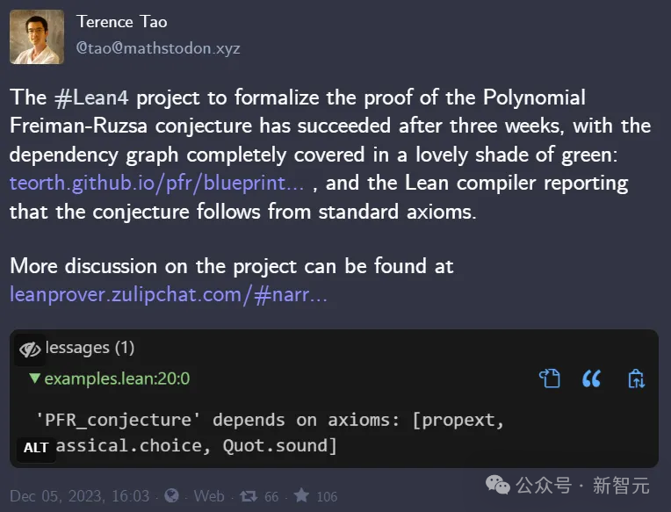Click the @tao@mathstodon.xyz handle
671x512 pixels.
click(x=158, y=48)
